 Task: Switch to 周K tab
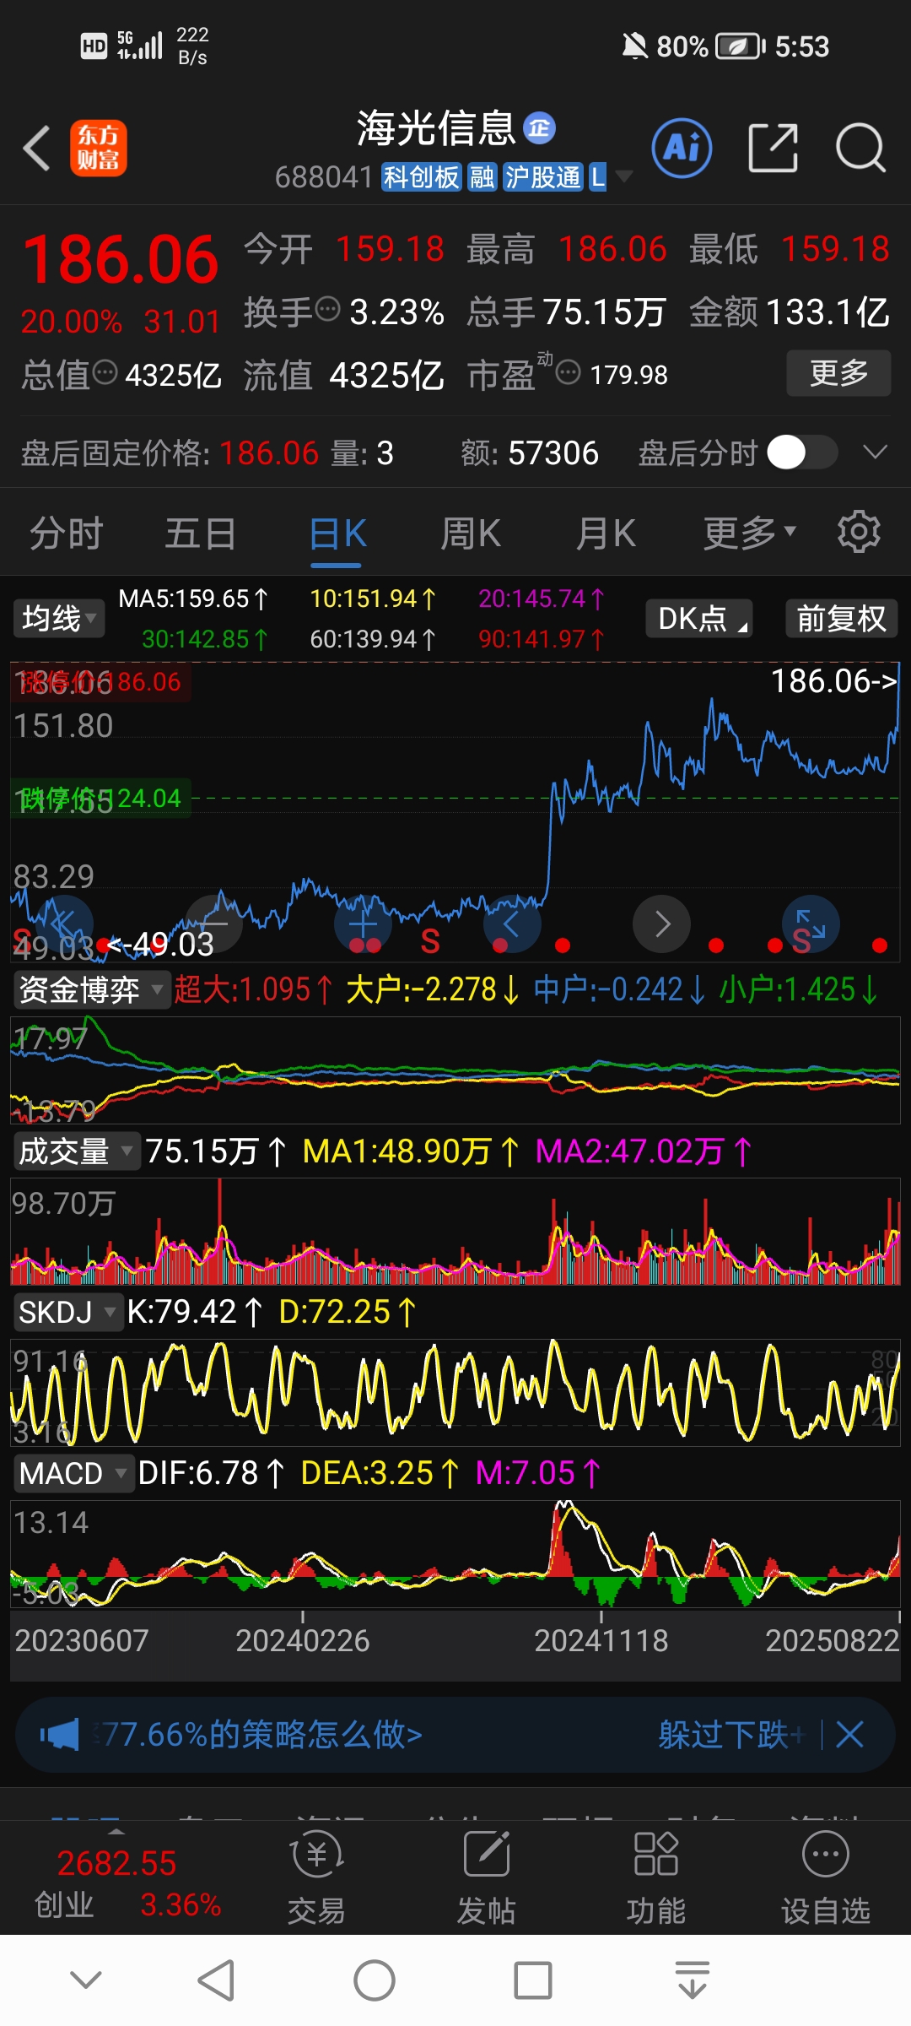pyautogui.click(x=471, y=534)
